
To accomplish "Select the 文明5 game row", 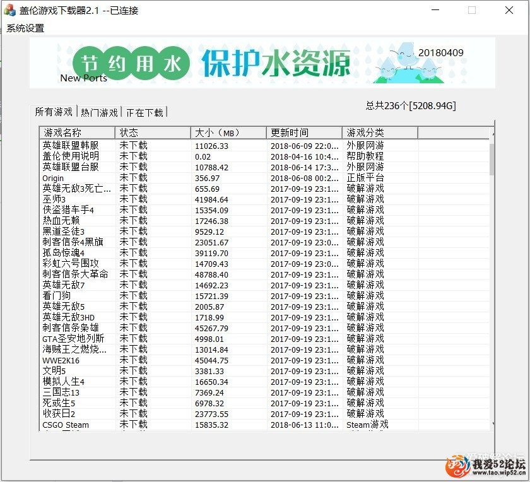I will 264,371.
